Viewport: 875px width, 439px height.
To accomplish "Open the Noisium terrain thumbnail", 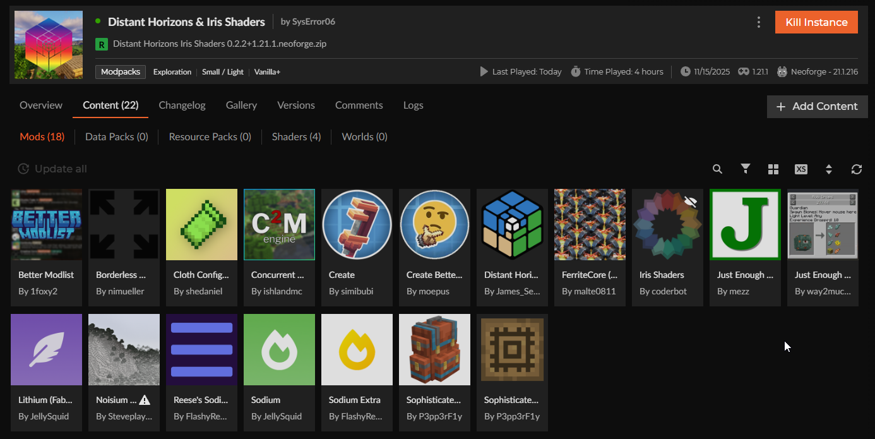I will click(x=124, y=349).
